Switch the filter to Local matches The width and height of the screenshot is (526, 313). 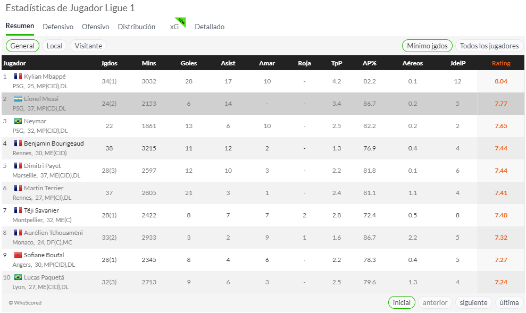click(x=54, y=46)
